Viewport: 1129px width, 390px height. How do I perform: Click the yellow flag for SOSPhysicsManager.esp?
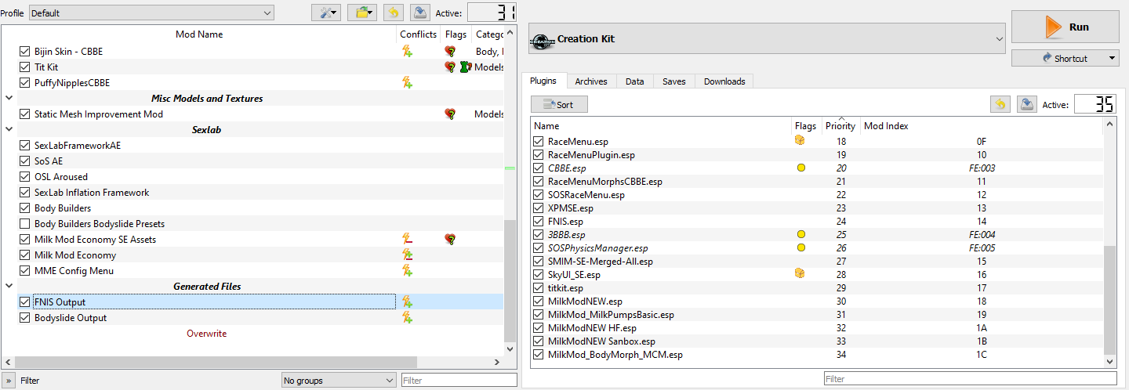[800, 248]
